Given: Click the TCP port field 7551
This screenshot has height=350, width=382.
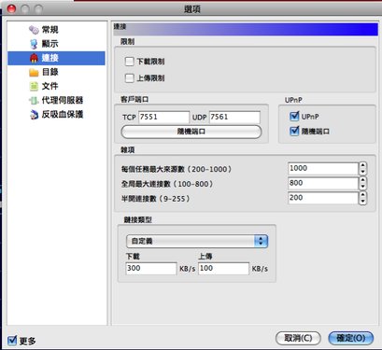Looking at the screenshot, I should pos(163,118).
